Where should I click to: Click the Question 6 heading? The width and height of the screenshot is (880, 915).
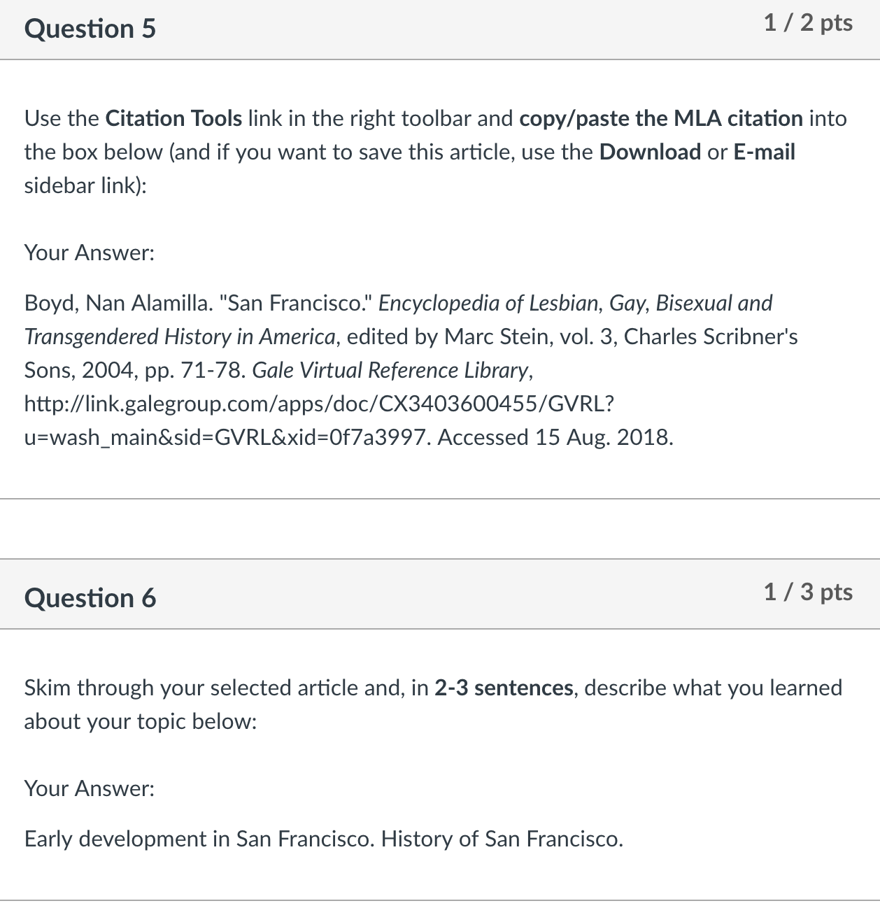pyautogui.click(x=90, y=598)
